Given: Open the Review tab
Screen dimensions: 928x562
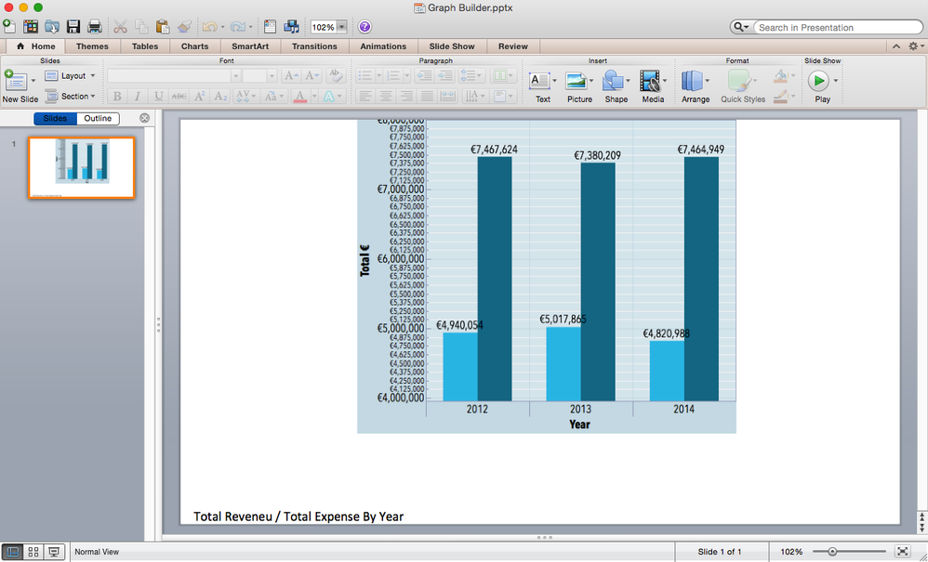Looking at the screenshot, I should [x=513, y=46].
